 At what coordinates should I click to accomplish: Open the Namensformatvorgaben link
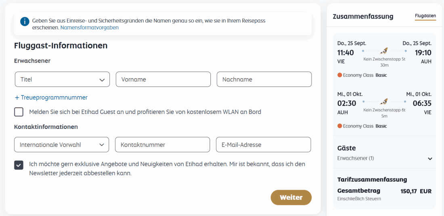coord(90,28)
